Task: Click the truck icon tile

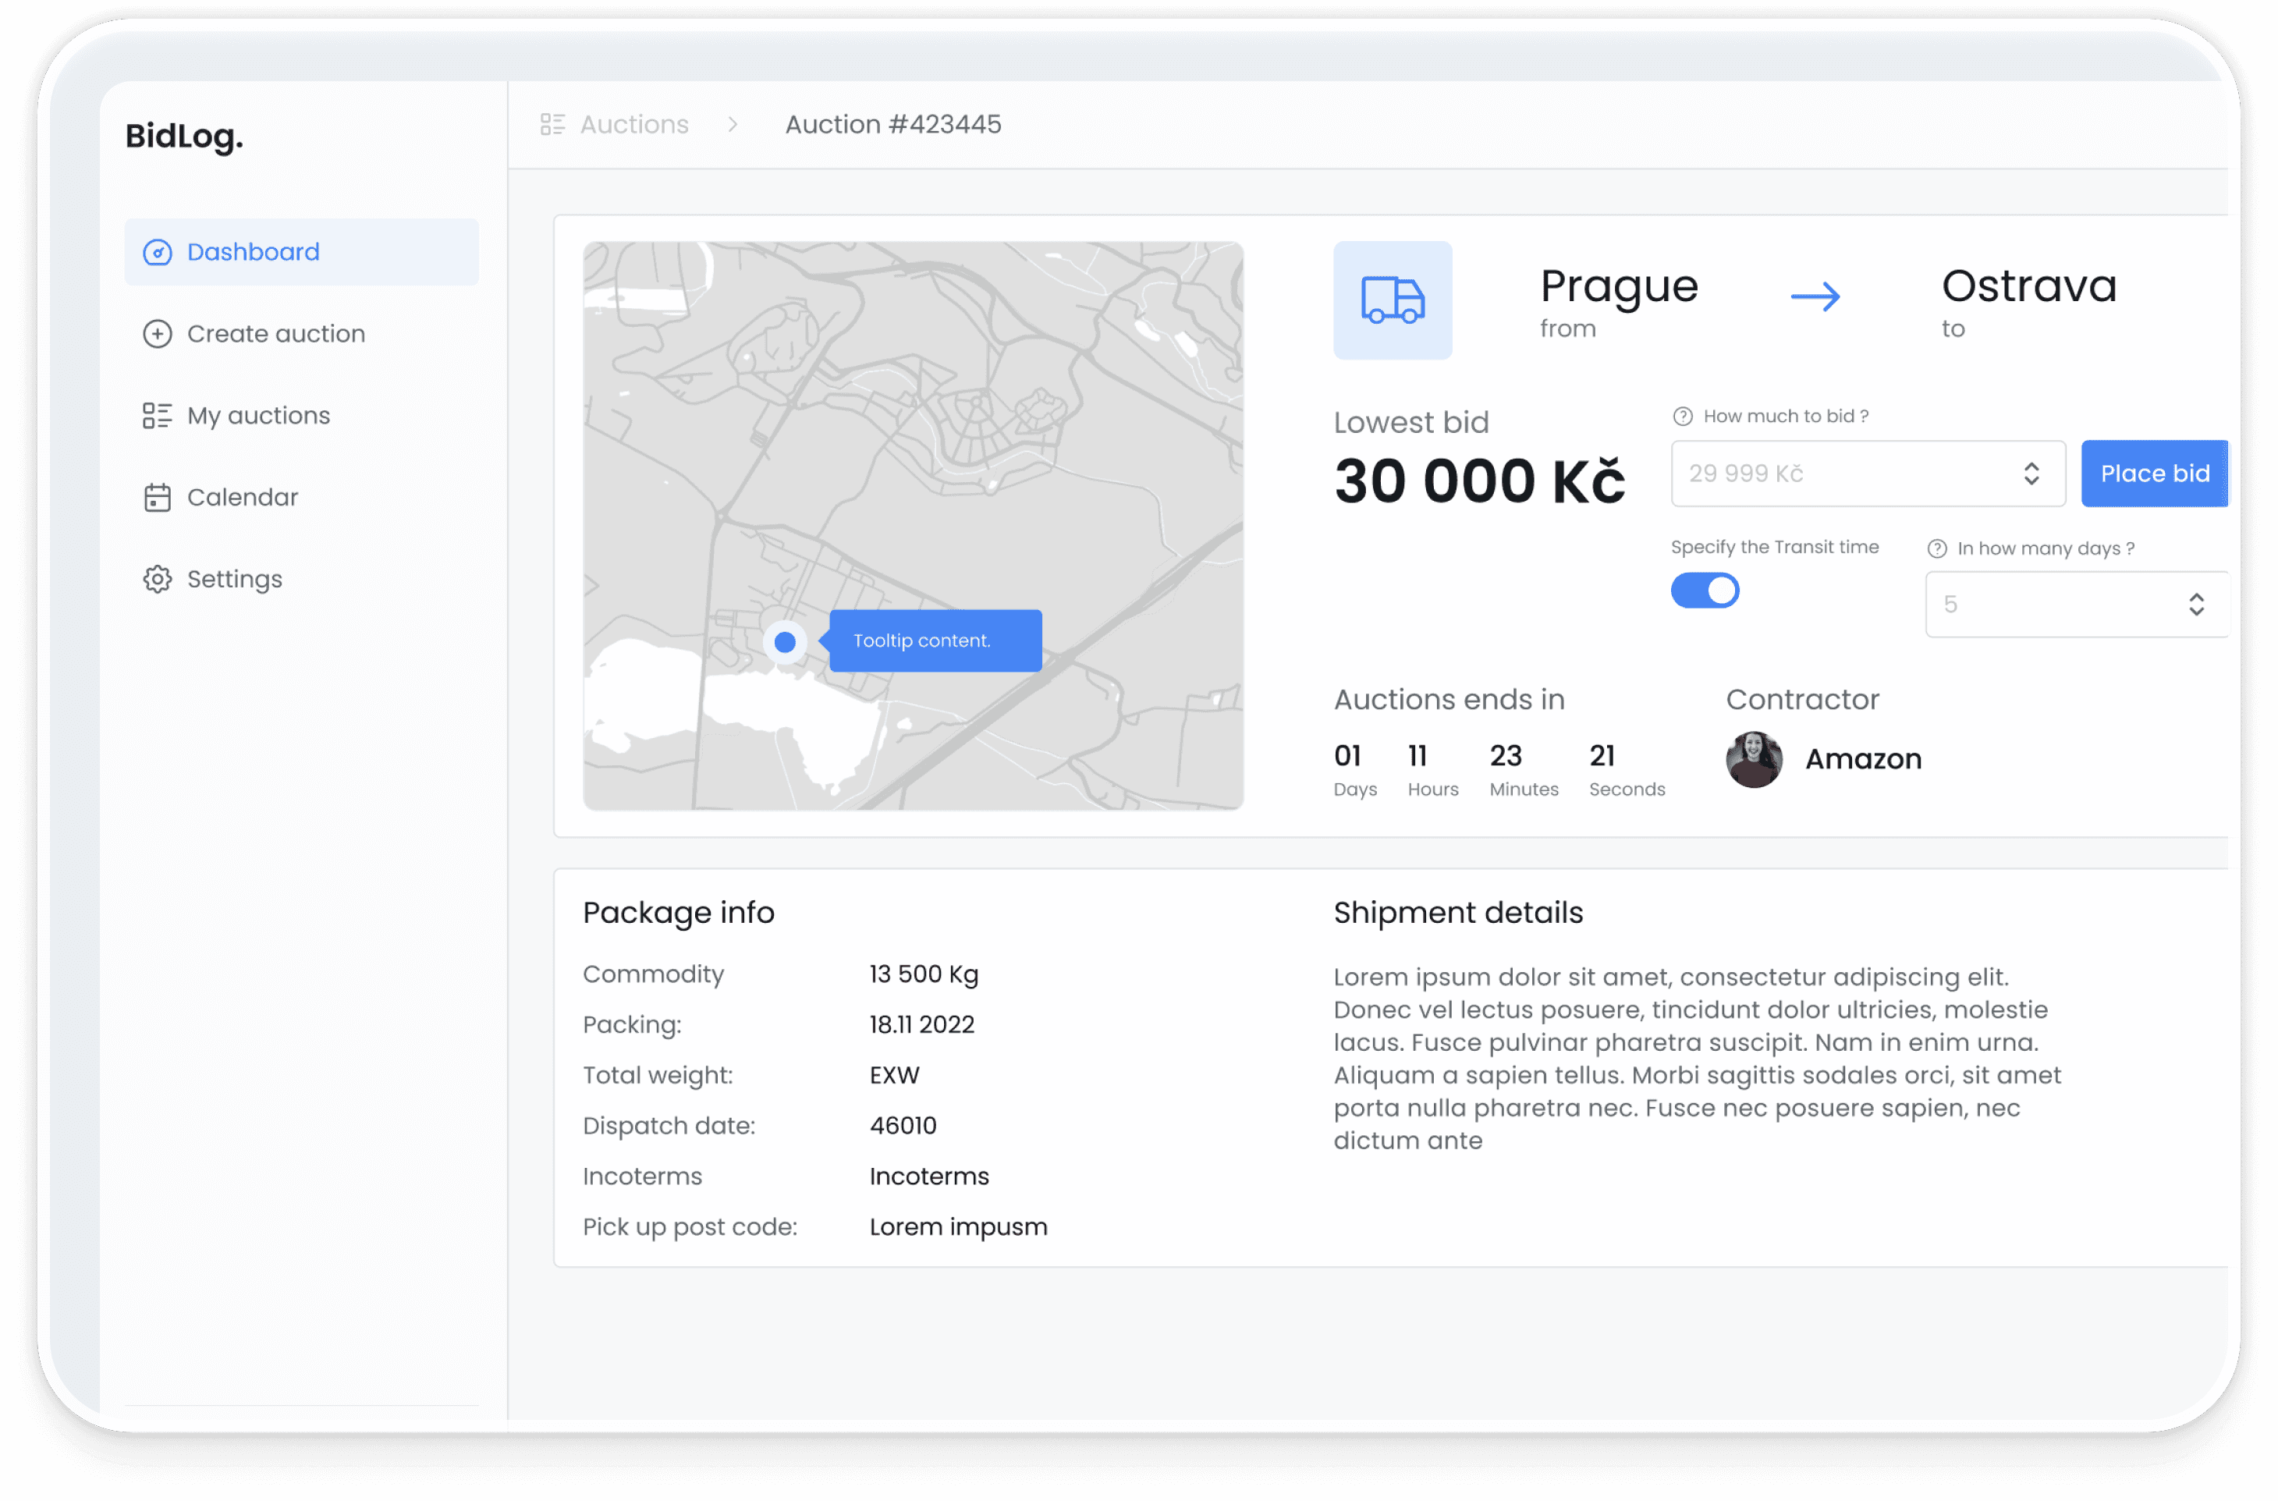Action: [x=1393, y=300]
